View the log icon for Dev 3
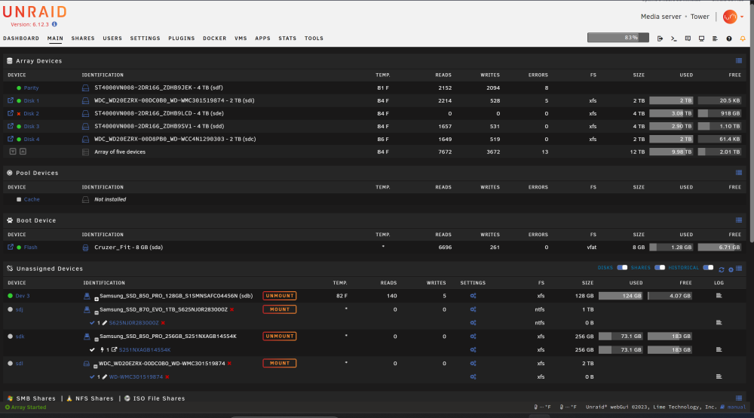754x418 pixels. [x=719, y=296]
